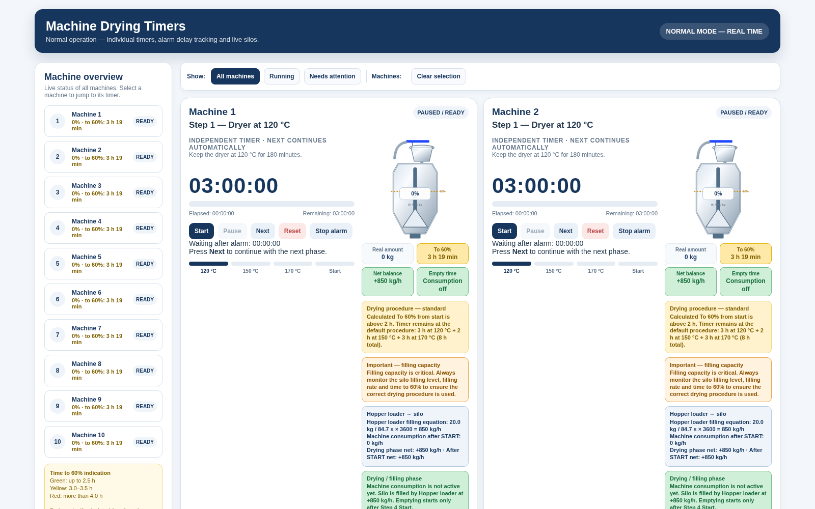The image size is (815, 509).
Task: Click Time to 60% indication legend
Action: pos(103,487)
